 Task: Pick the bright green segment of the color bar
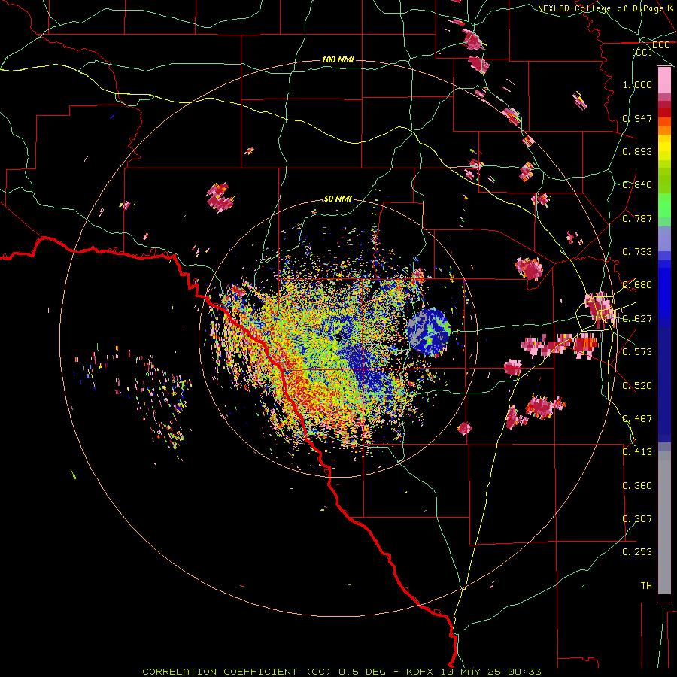pos(664,205)
